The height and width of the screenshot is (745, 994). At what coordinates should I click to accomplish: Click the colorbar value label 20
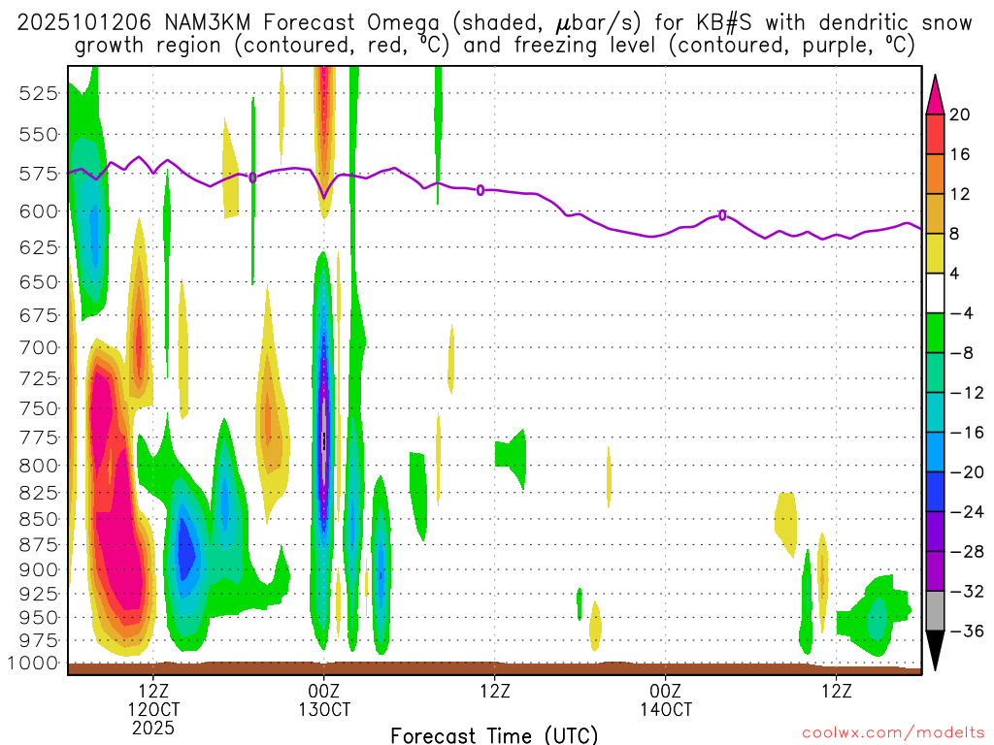coord(960,114)
